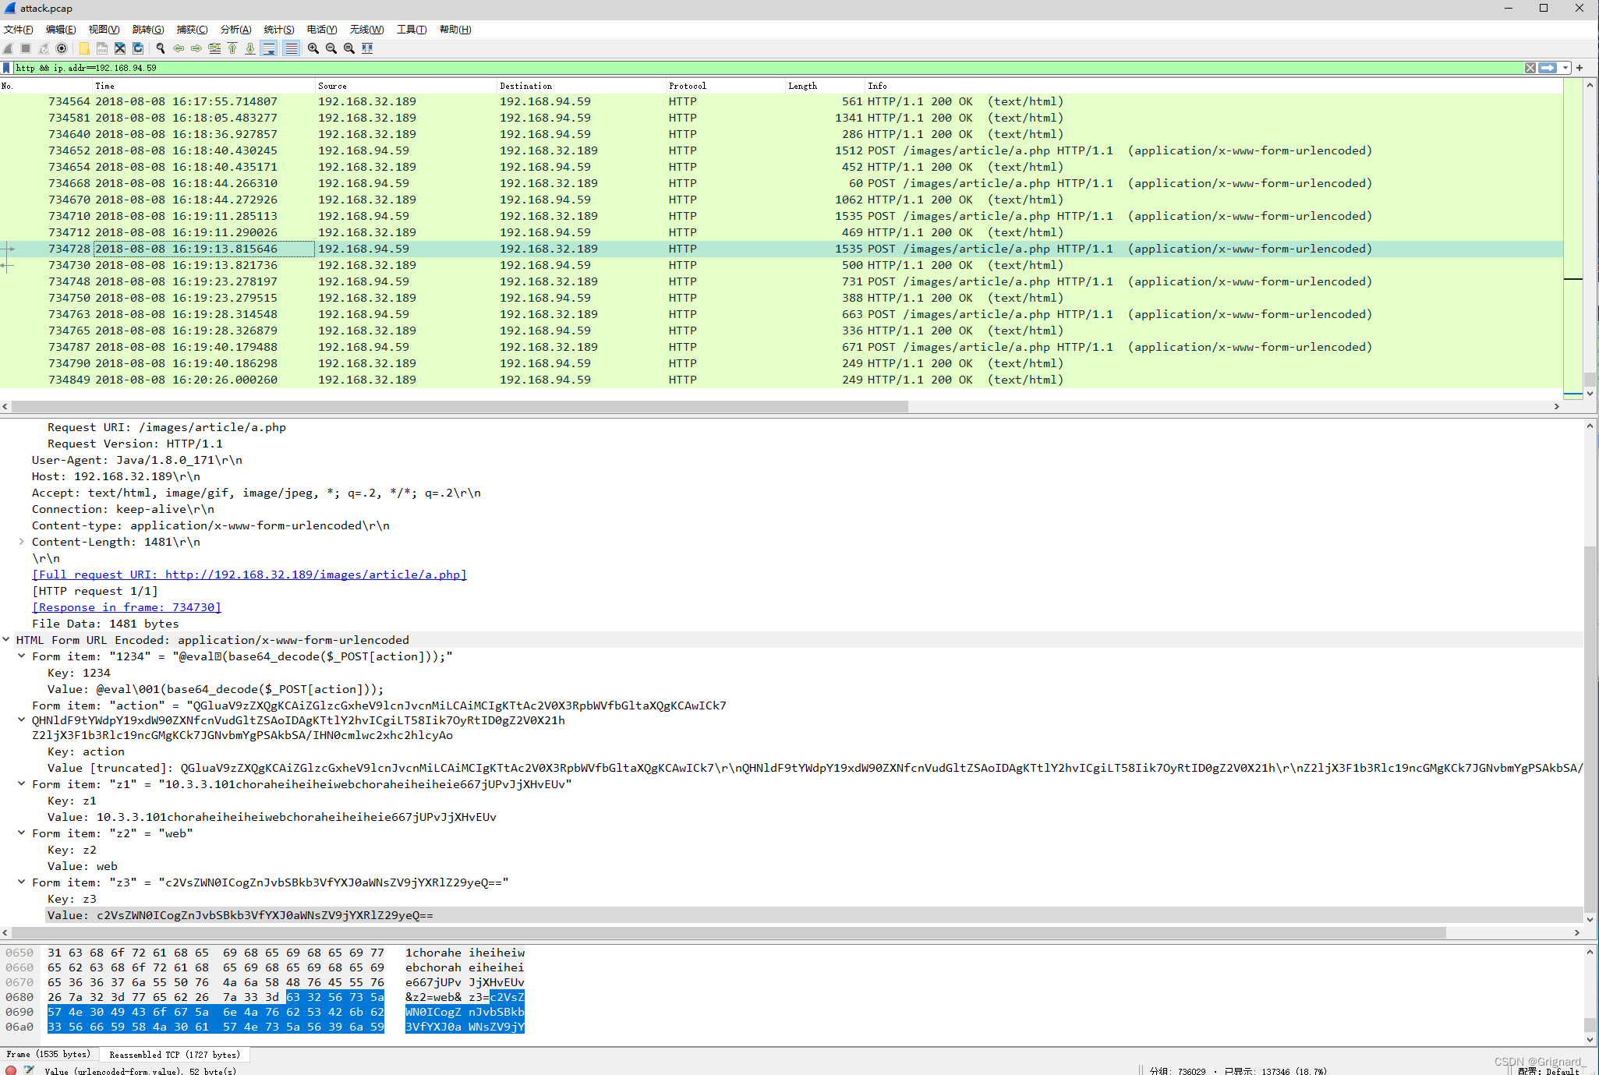Open capture options gear icon
Screen dimensions: 1599x1075
pos(62,48)
